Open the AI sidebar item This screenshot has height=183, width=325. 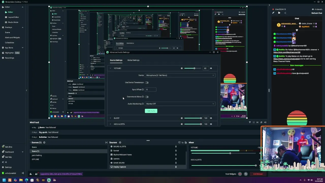6,162
